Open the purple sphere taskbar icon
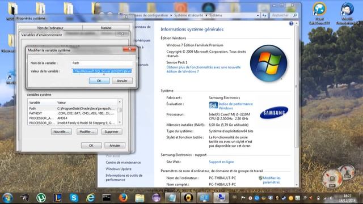Screen dimensions: 363x204 tap(157, 198)
